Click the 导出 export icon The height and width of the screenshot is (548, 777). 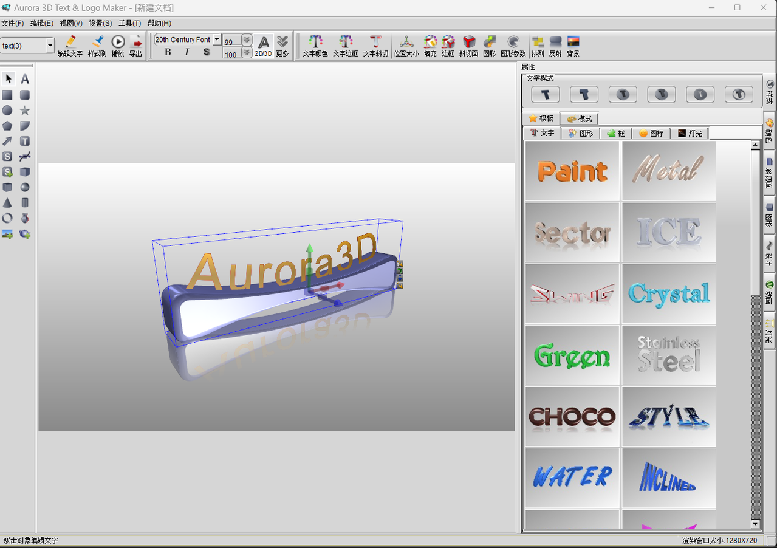point(135,46)
